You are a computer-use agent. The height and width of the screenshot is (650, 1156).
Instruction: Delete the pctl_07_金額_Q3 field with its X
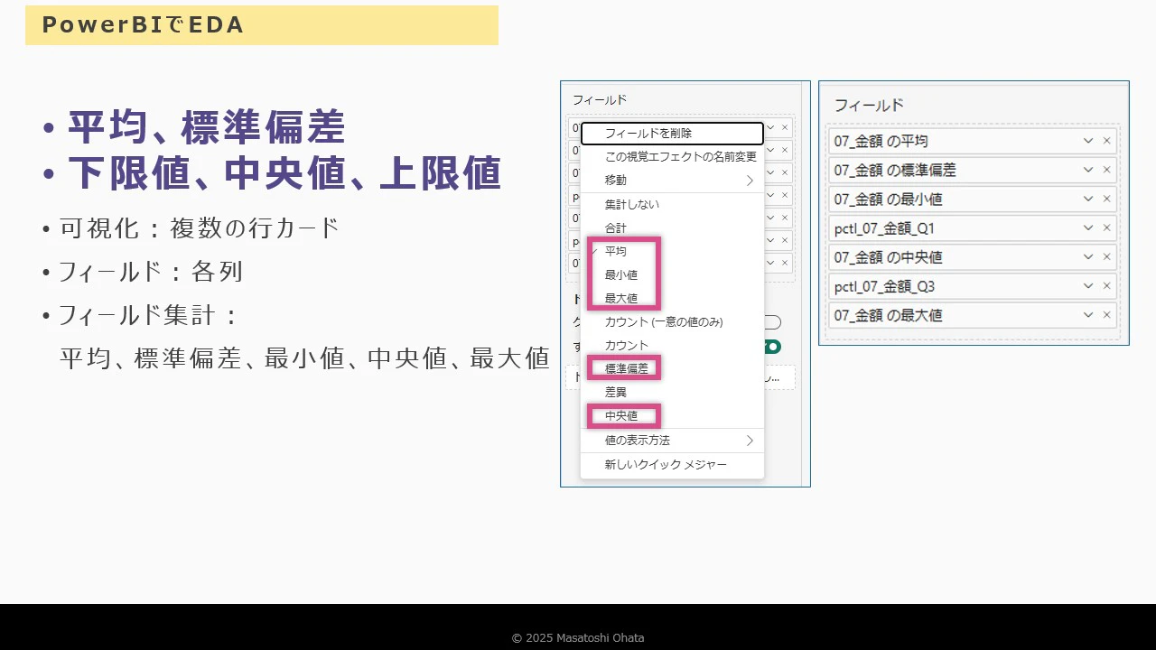coord(1106,286)
